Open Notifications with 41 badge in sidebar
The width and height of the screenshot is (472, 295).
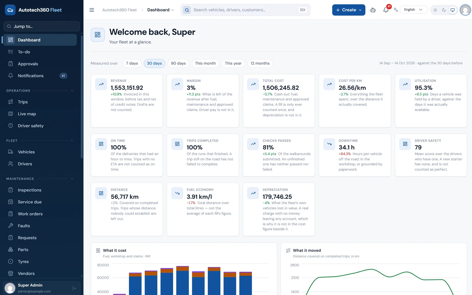click(40, 76)
